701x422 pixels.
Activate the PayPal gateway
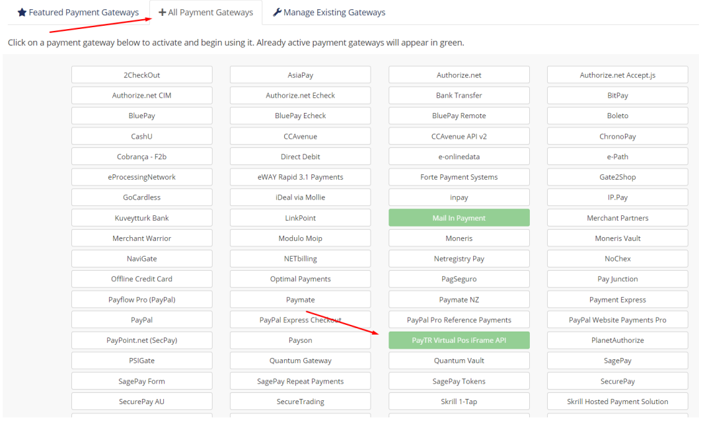coord(141,320)
